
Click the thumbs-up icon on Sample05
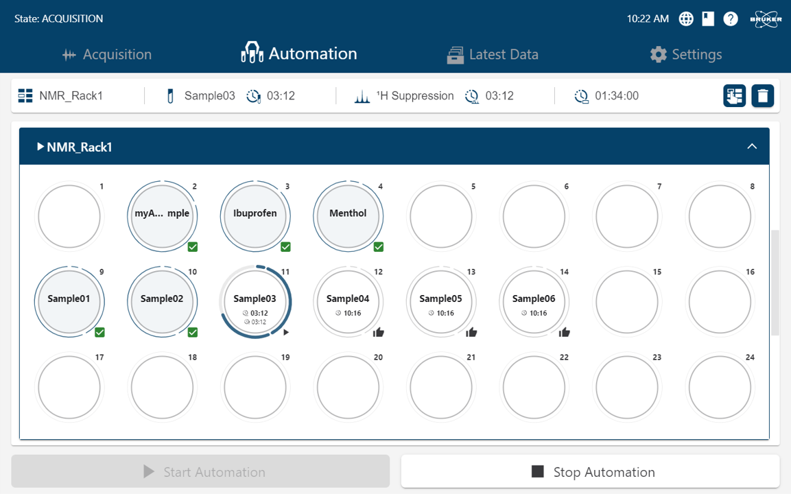tap(471, 332)
